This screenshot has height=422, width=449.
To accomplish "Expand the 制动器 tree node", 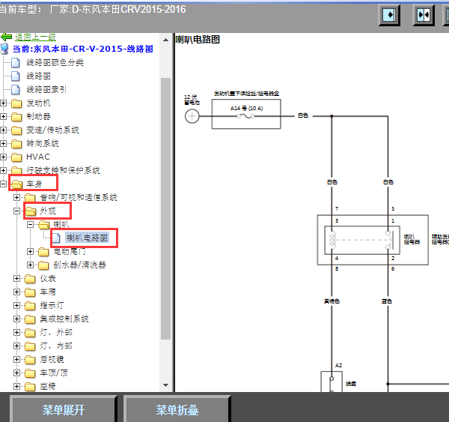I will point(3,116).
